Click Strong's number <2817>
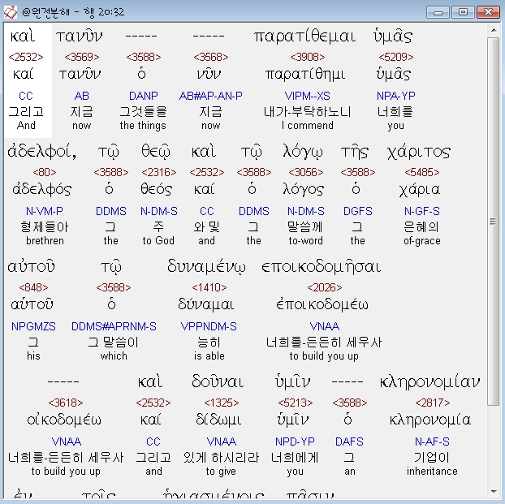This screenshot has width=505, height=504. (x=433, y=403)
